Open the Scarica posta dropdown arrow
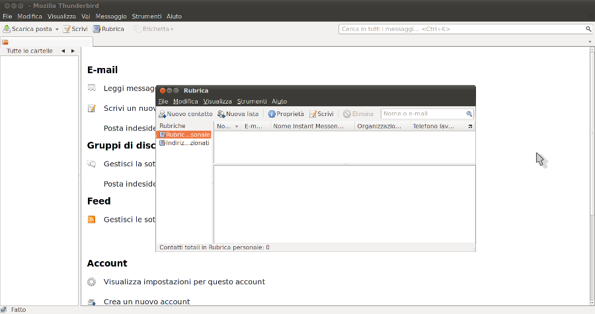The width and height of the screenshot is (595, 314). point(57,29)
